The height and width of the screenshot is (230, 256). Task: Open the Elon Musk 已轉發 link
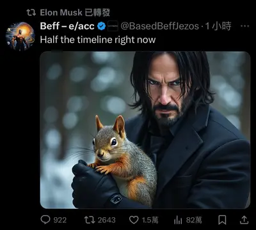75,13
